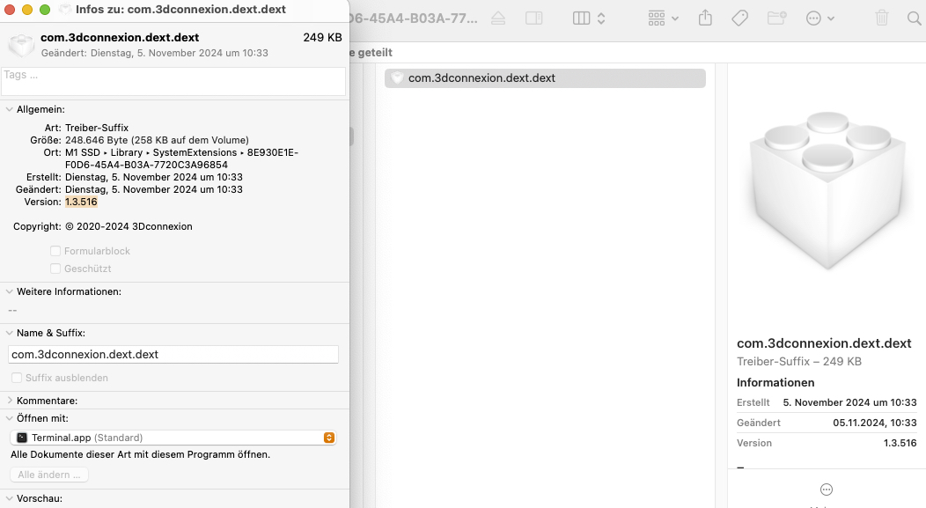
Task: Click the 249 KB size in Info header
Action: tap(322, 37)
